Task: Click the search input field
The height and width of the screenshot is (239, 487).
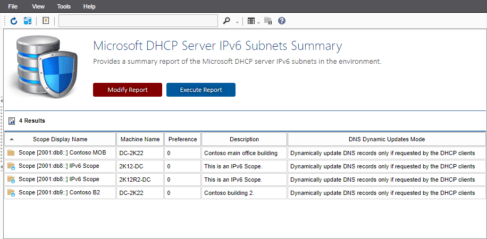Action: 138,21
